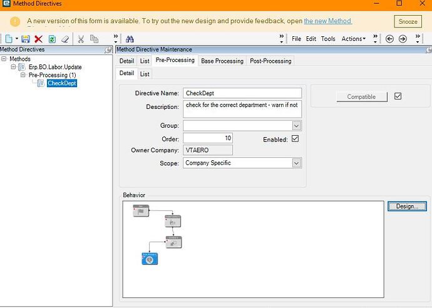Expand navigation toolbar overflow chevron after forward arrow
Viewport: 432px width, 308px height.
click(x=418, y=39)
